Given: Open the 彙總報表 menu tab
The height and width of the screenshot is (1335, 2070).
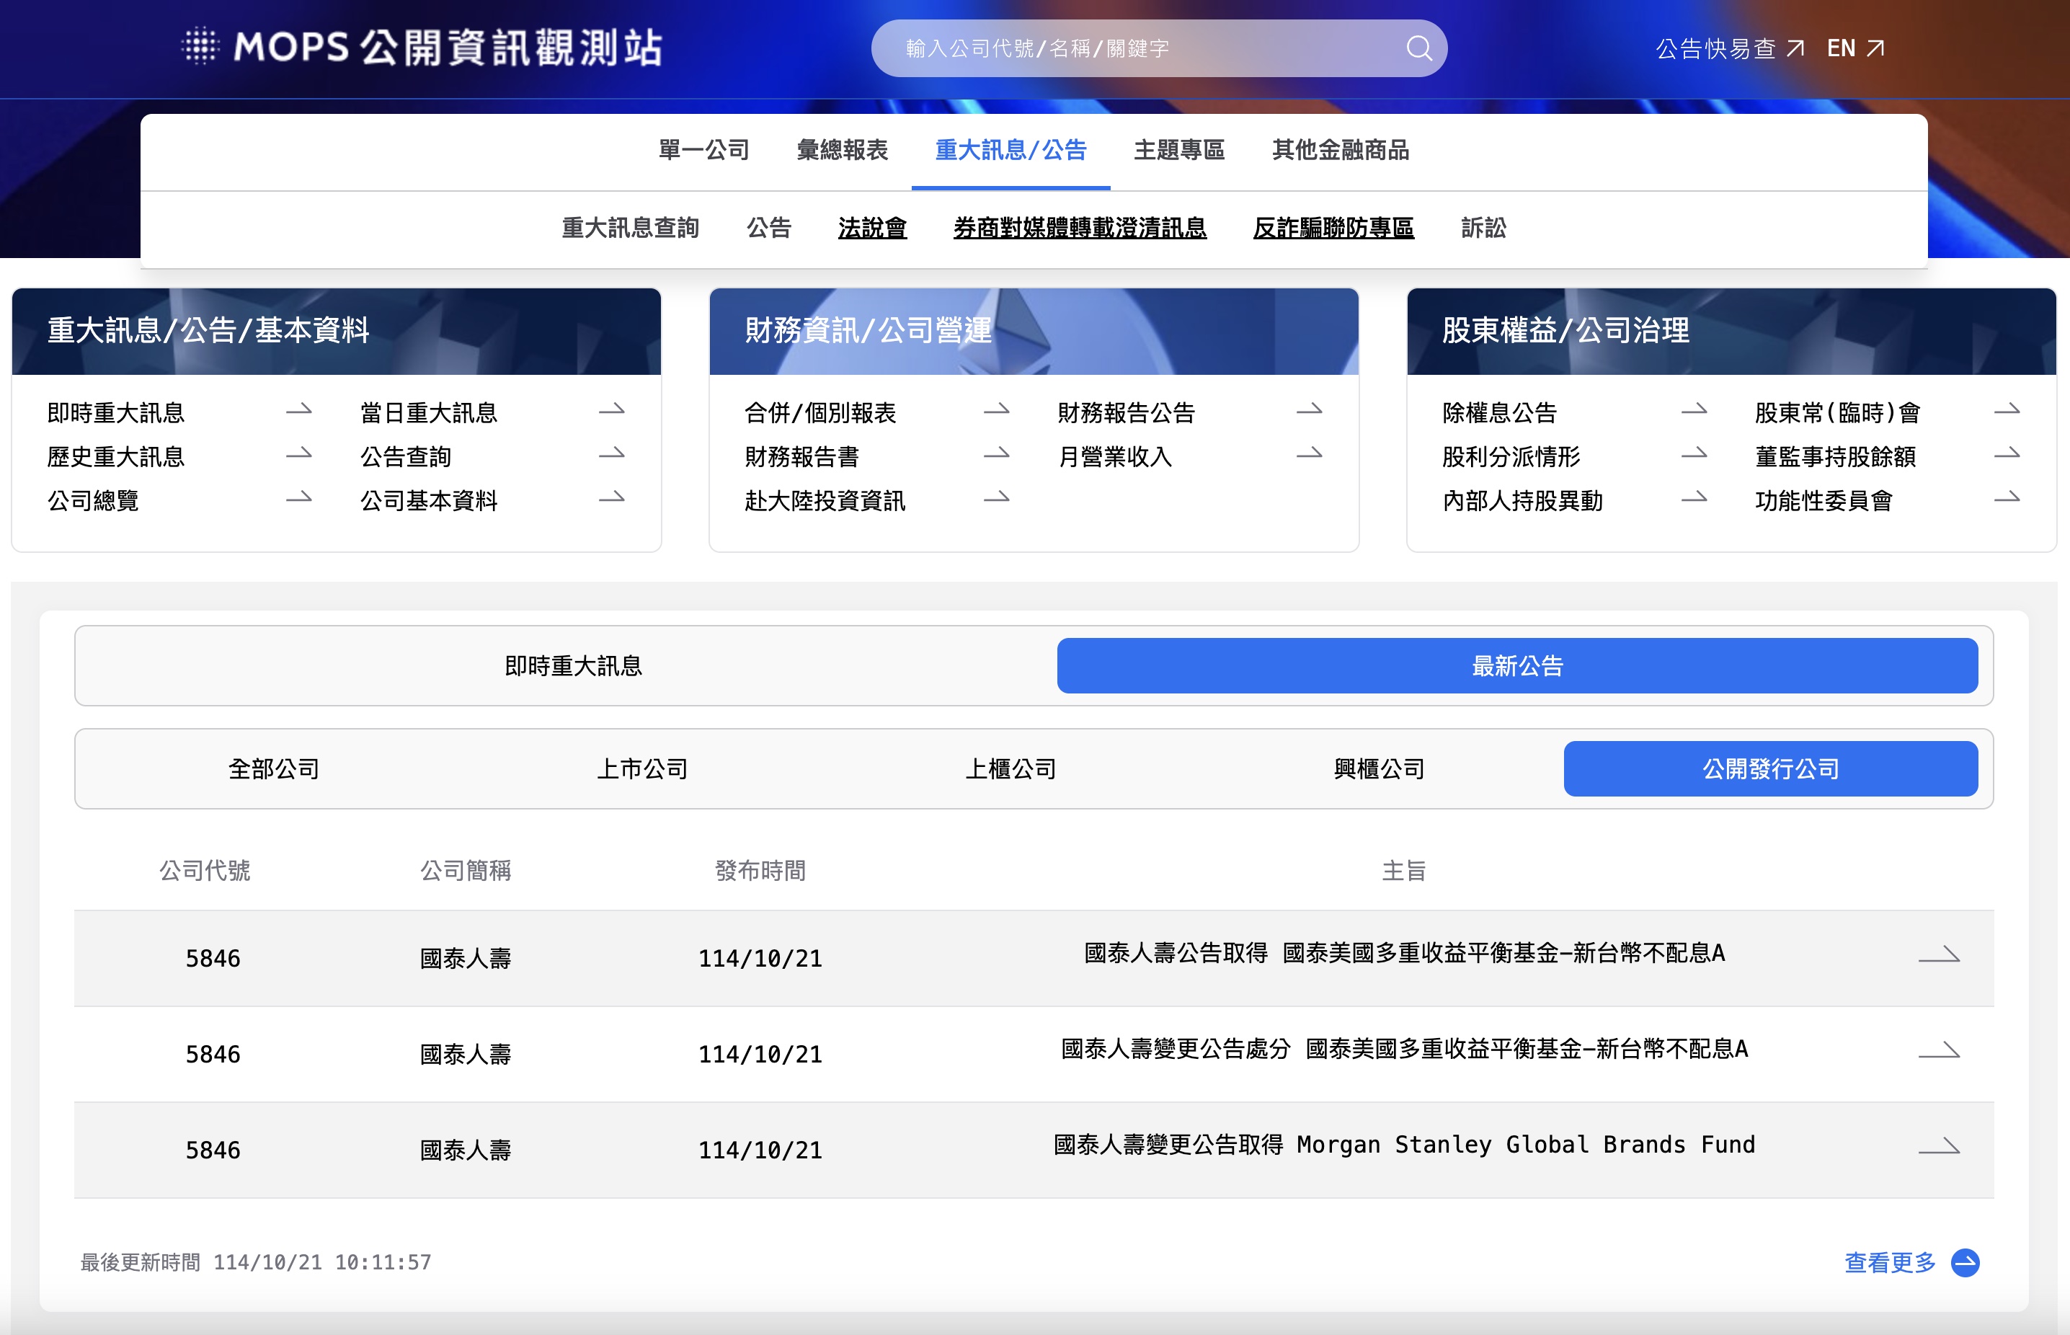Looking at the screenshot, I should pos(842,150).
